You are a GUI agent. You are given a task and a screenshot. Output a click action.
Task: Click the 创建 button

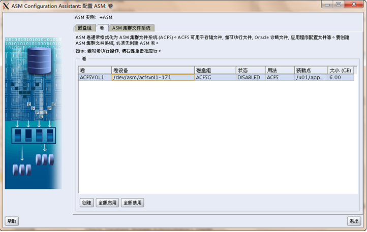(x=86, y=203)
